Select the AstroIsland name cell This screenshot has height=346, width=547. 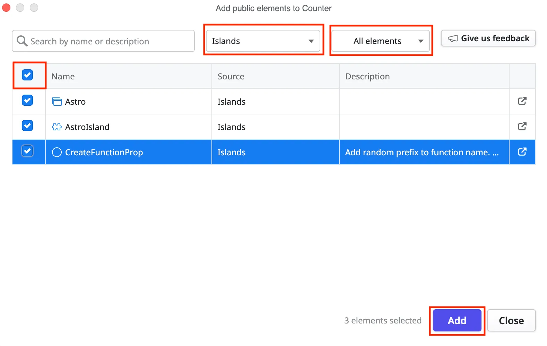pos(128,127)
